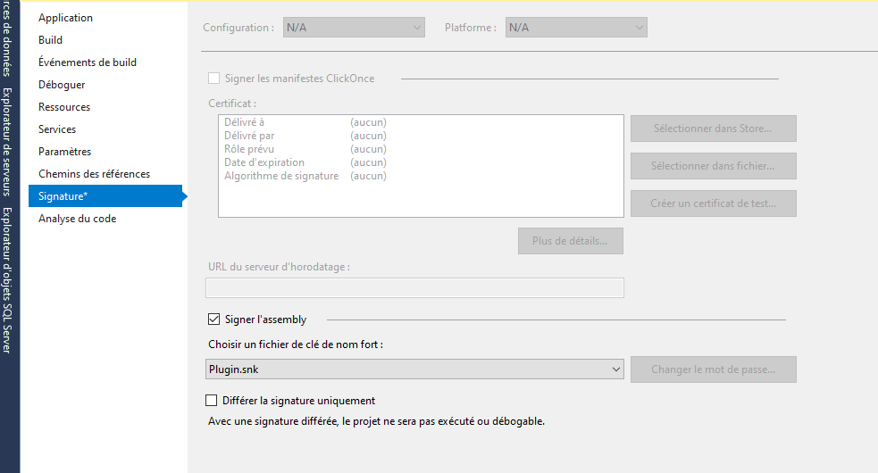The height and width of the screenshot is (473, 878).
Task: Enable Différer la signature uniquement
Action: [212, 401]
